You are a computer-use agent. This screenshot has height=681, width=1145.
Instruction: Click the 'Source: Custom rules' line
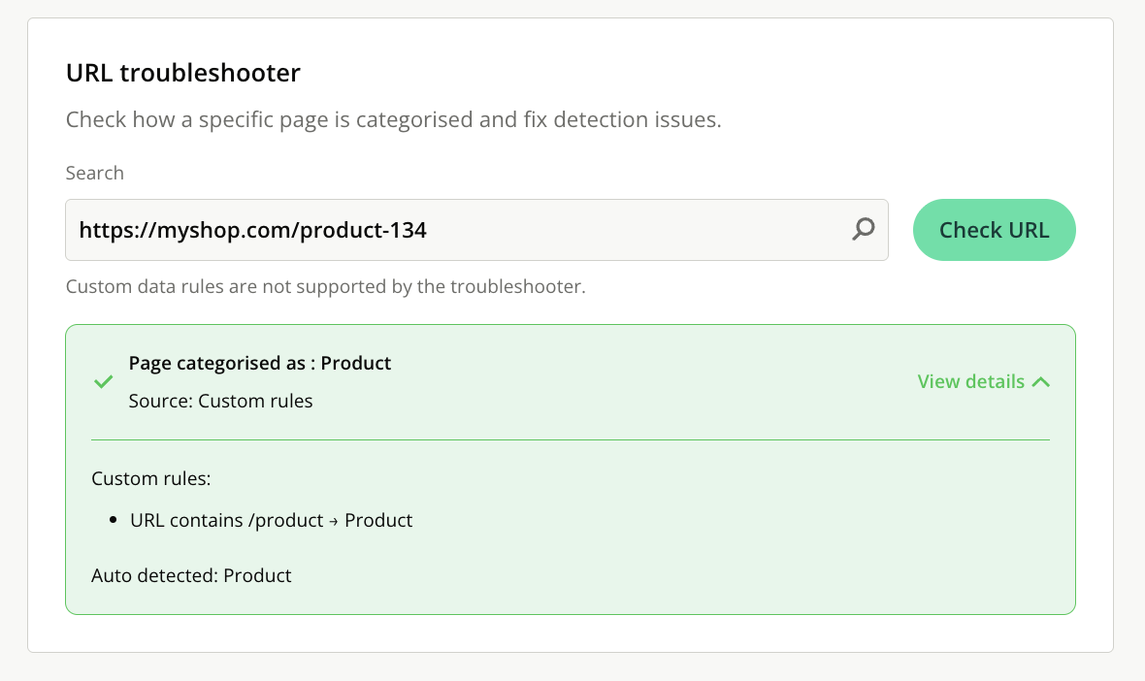pyautogui.click(x=220, y=401)
